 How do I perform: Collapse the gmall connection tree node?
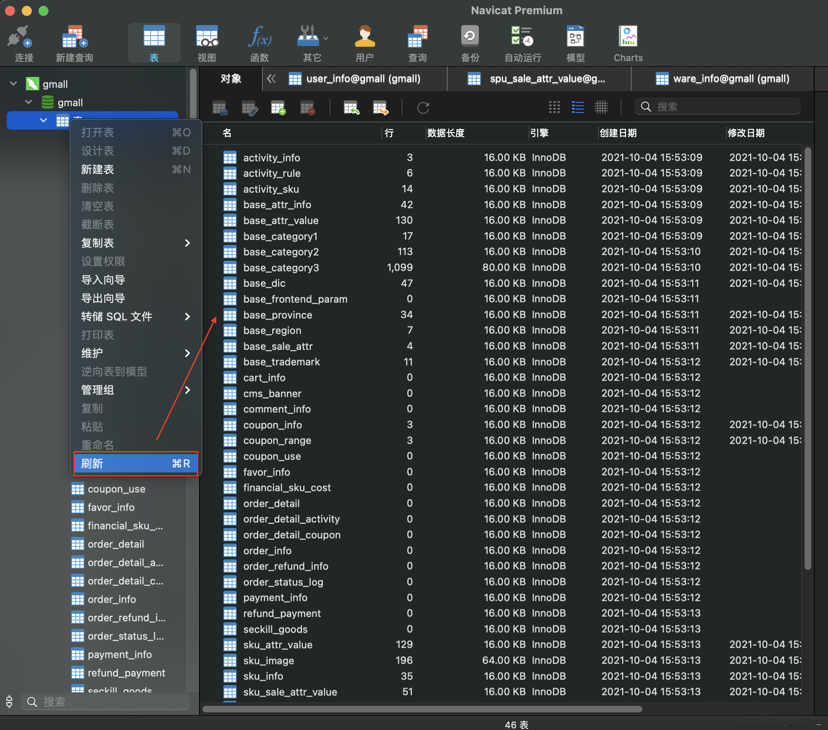click(x=13, y=84)
